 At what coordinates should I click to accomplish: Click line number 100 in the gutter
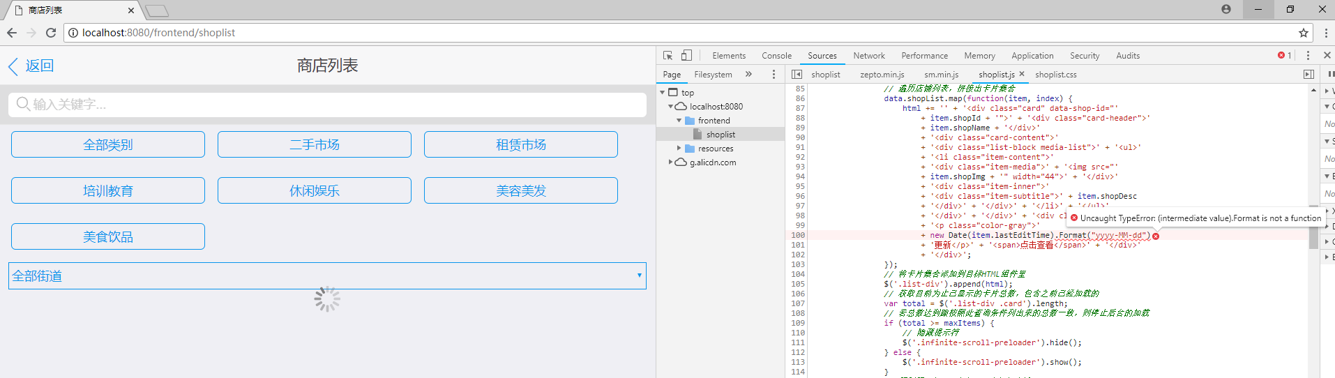point(797,235)
